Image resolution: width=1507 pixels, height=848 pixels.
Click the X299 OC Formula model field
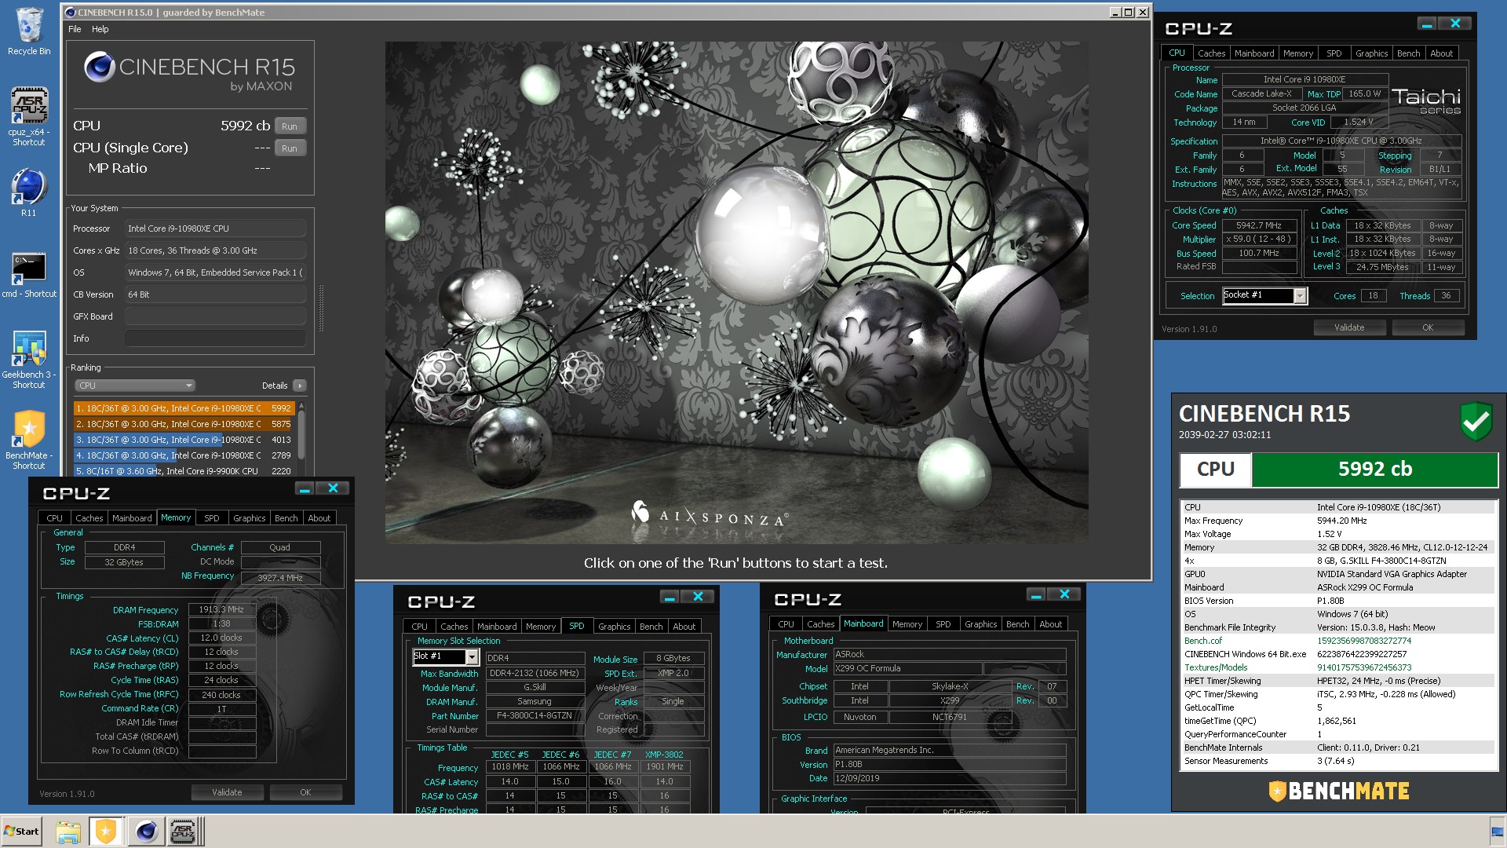(x=907, y=669)
